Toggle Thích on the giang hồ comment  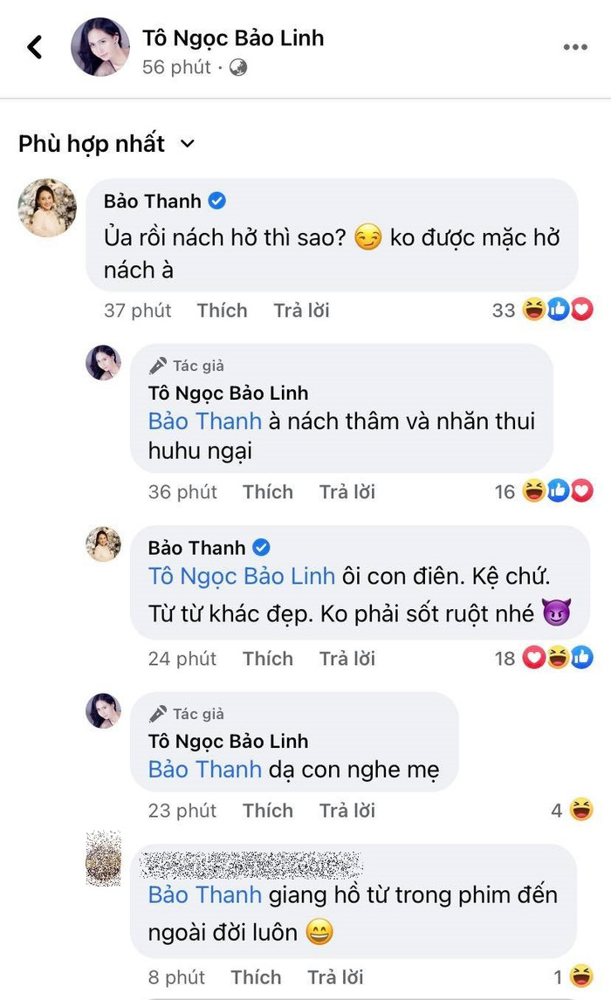[256, 977]
